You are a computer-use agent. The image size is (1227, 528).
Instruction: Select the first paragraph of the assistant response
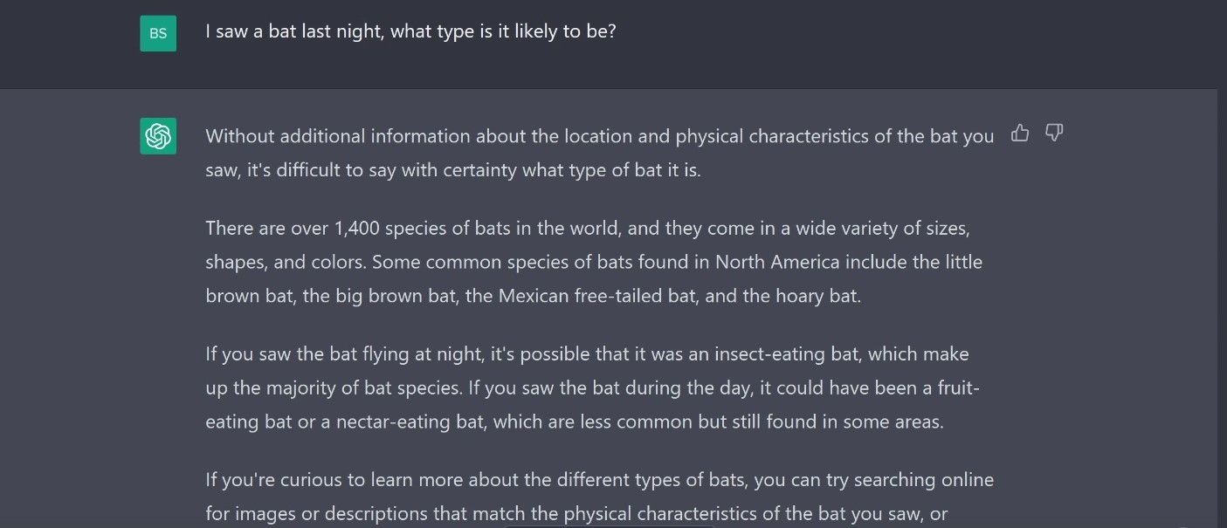click(x=599, y=153)
